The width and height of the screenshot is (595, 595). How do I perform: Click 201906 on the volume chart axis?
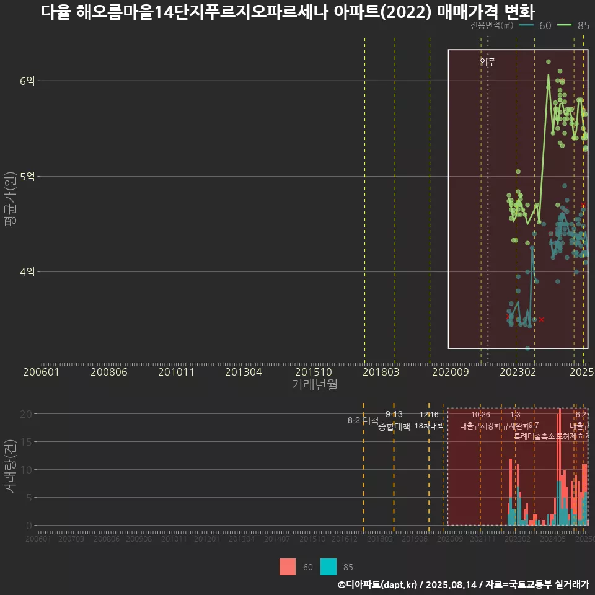tap(415, 539)
